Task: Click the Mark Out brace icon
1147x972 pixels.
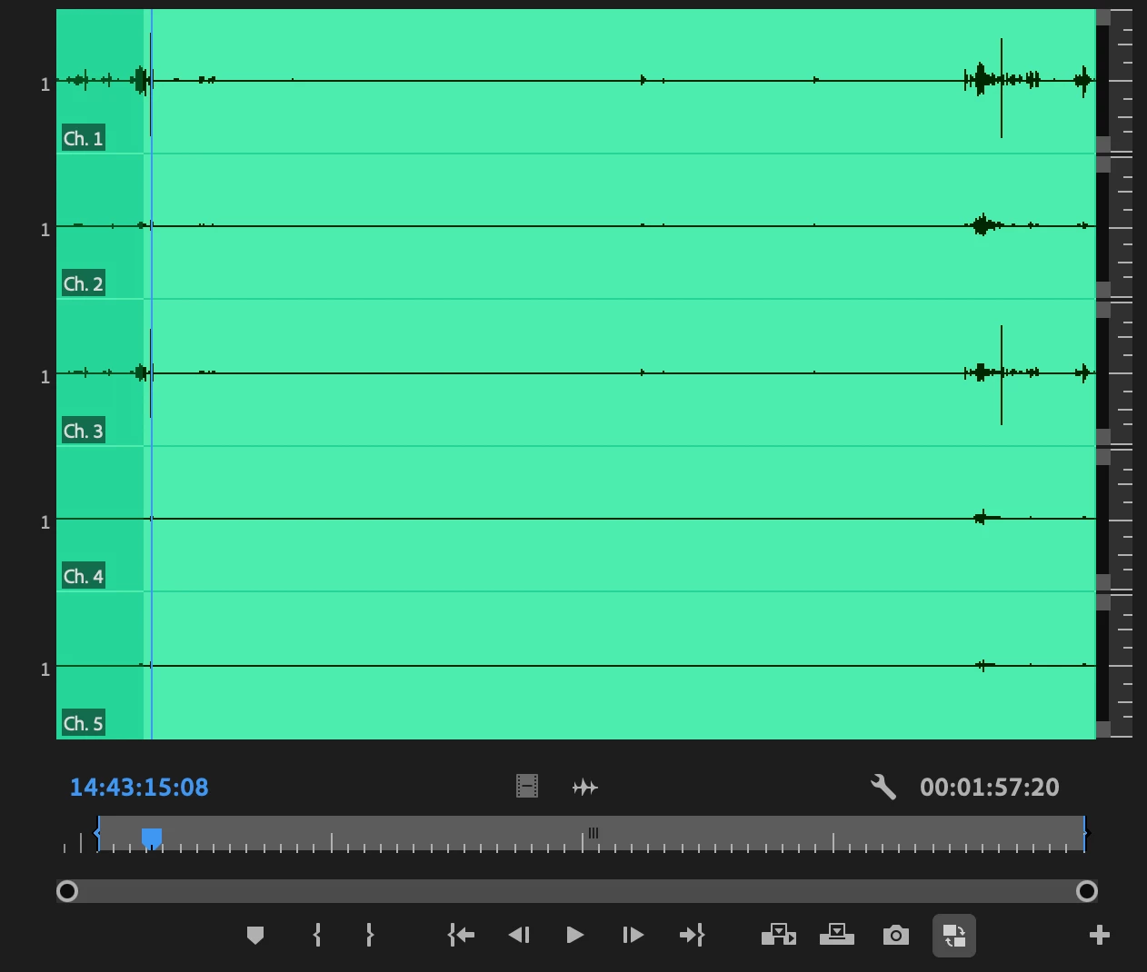Action: pos(369,935)
